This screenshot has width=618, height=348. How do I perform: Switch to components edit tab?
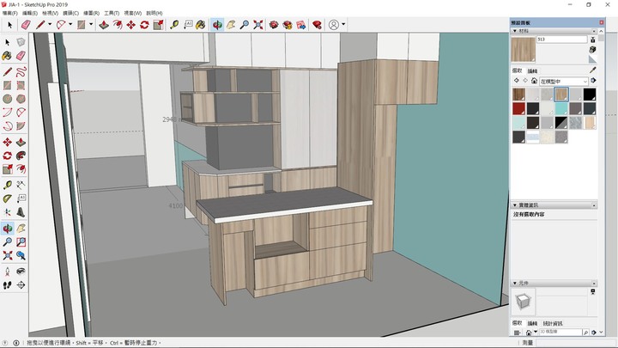pyautogui.click(x=532, y=323)
